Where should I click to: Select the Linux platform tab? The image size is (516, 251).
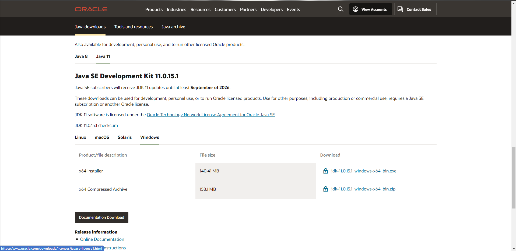(80, 137)
